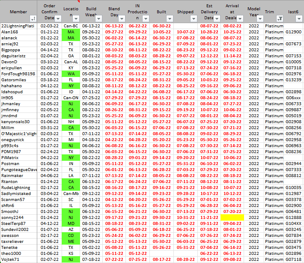Click the applied filter icon on Trim column
This screenshot has width=304, height=263.
[x=280, y=19]
